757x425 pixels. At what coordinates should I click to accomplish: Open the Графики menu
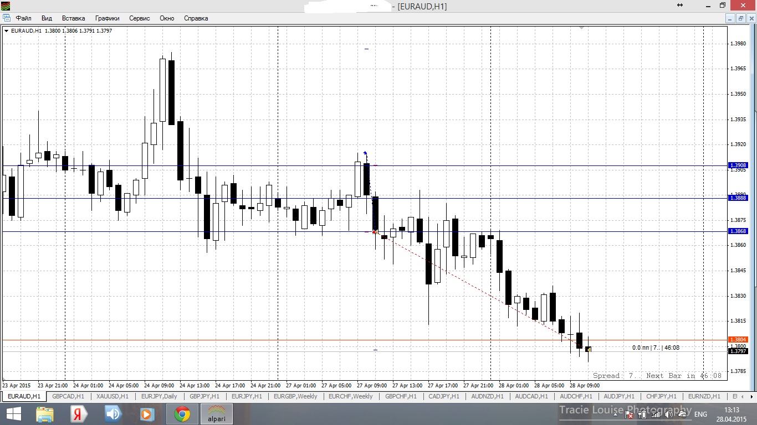coord(108,18)
